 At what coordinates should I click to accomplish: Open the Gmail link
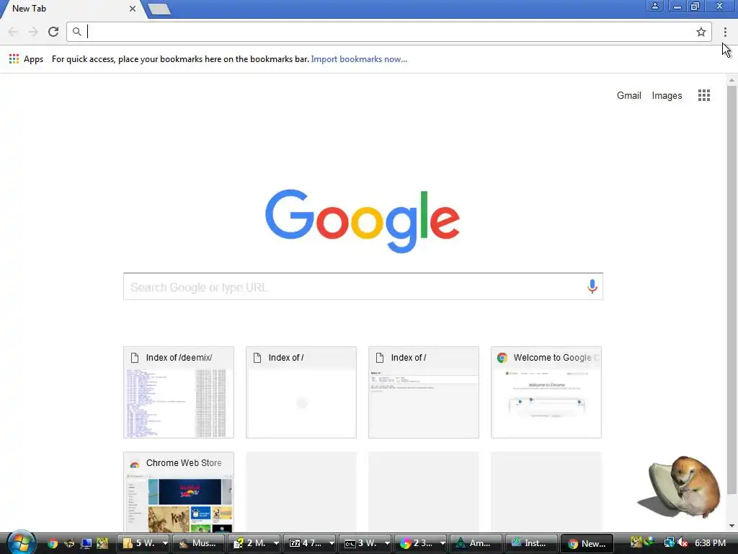tap(628, 96)
